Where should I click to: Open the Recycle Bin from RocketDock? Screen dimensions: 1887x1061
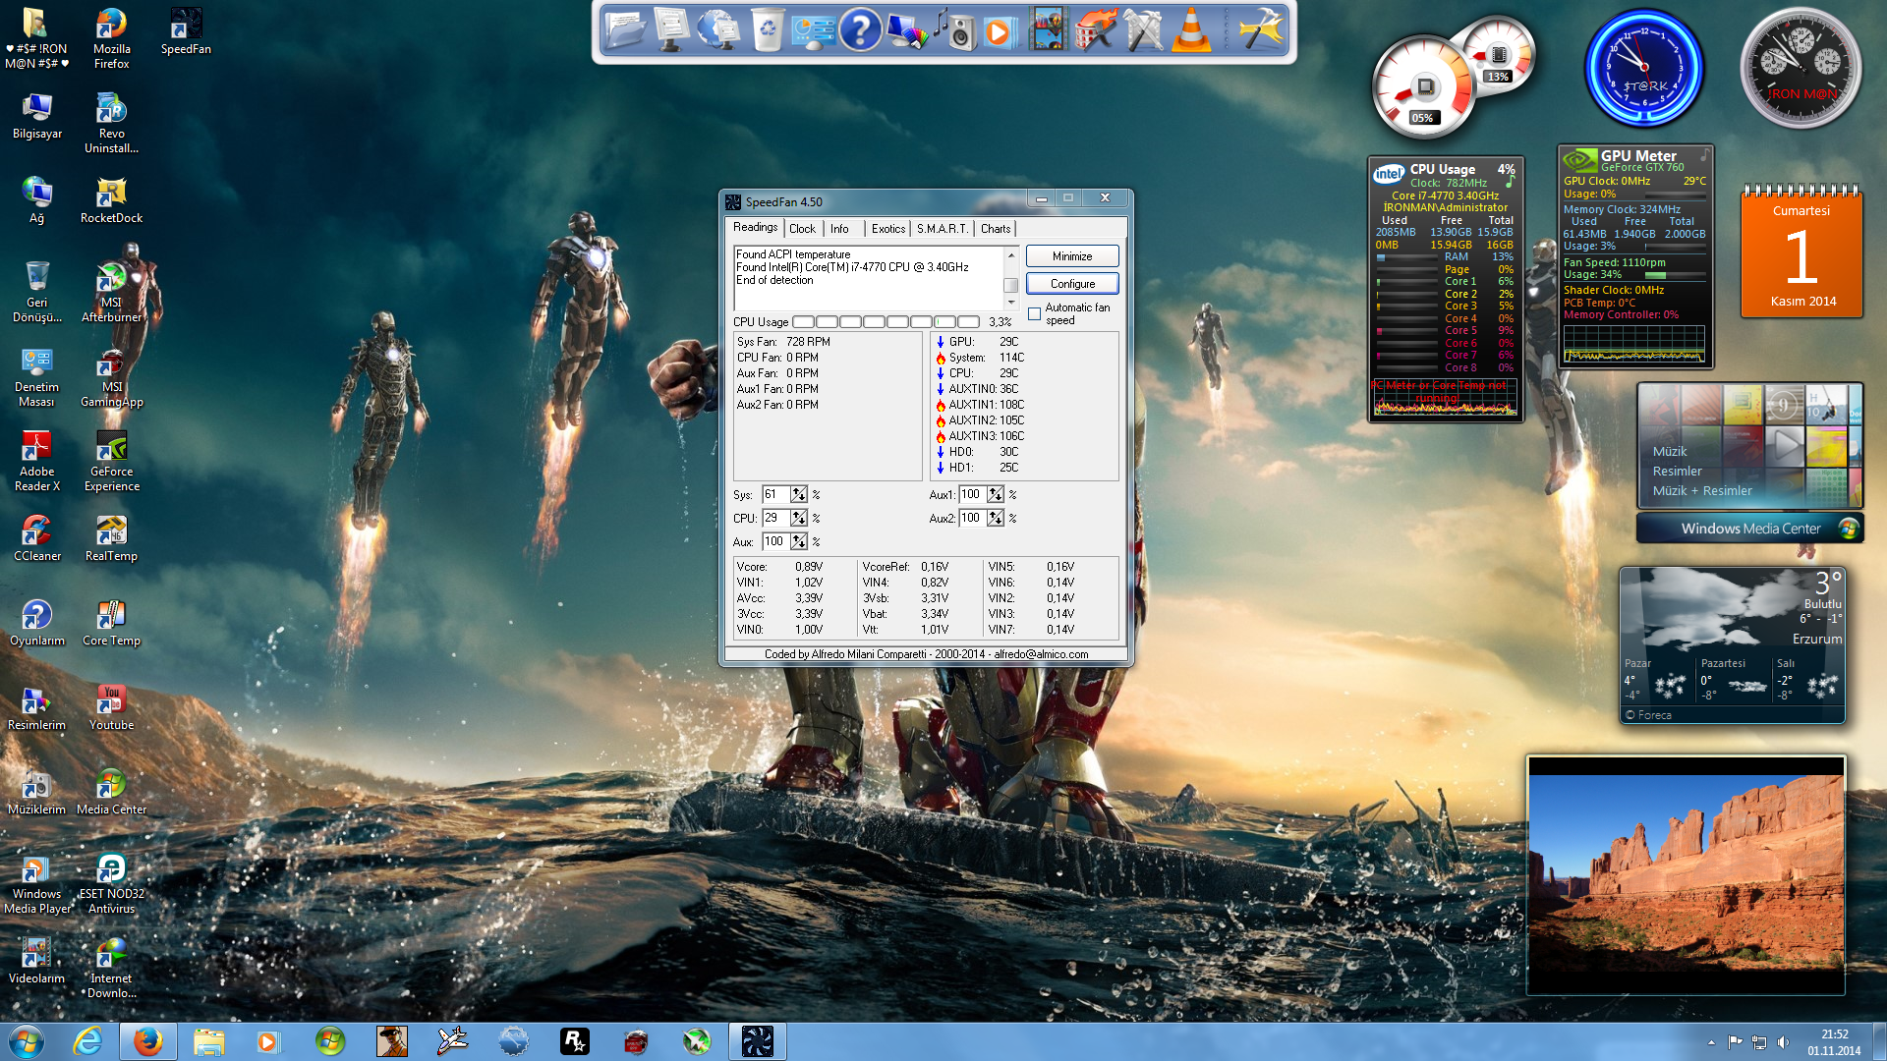pyautogui.click(x=768, y=29)
